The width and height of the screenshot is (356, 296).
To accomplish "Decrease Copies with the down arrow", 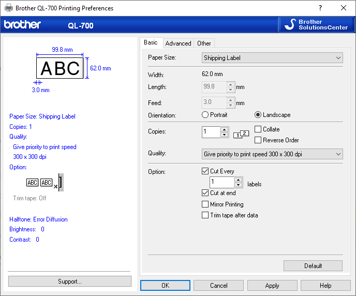I will point(225,135).
